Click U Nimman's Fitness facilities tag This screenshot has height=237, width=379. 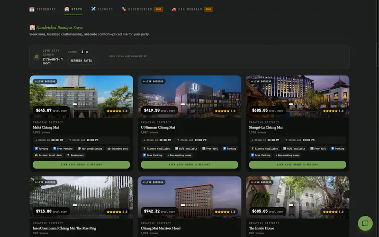coord(156,149)
